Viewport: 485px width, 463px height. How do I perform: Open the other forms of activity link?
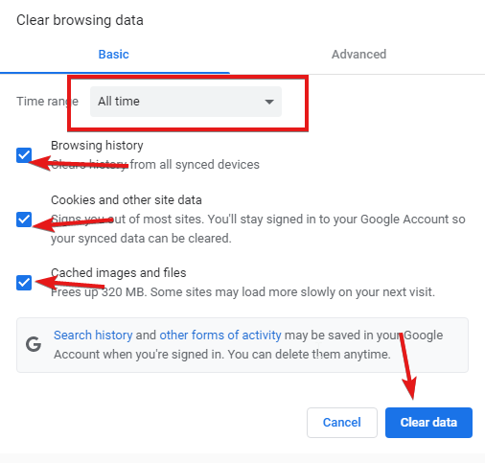(220, 336)
